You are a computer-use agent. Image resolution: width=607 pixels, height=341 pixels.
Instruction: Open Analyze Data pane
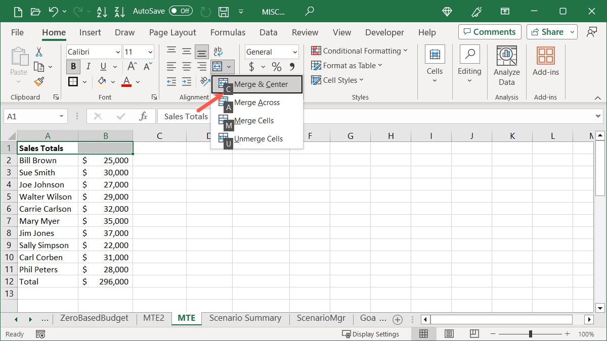pos(506,63)
